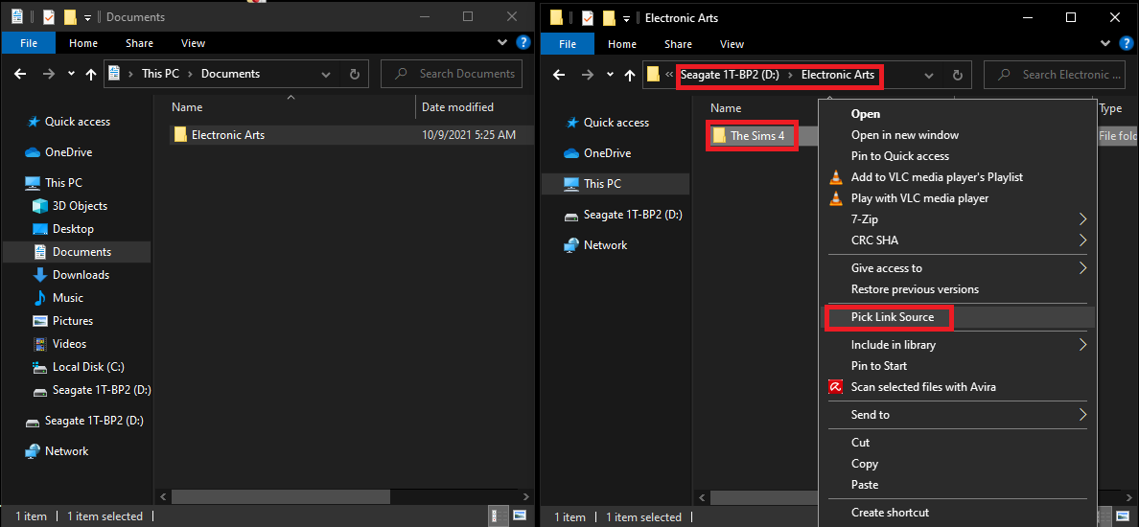Open Pictures folder in sidebar
1139x527 pixels.
point(63,321)
